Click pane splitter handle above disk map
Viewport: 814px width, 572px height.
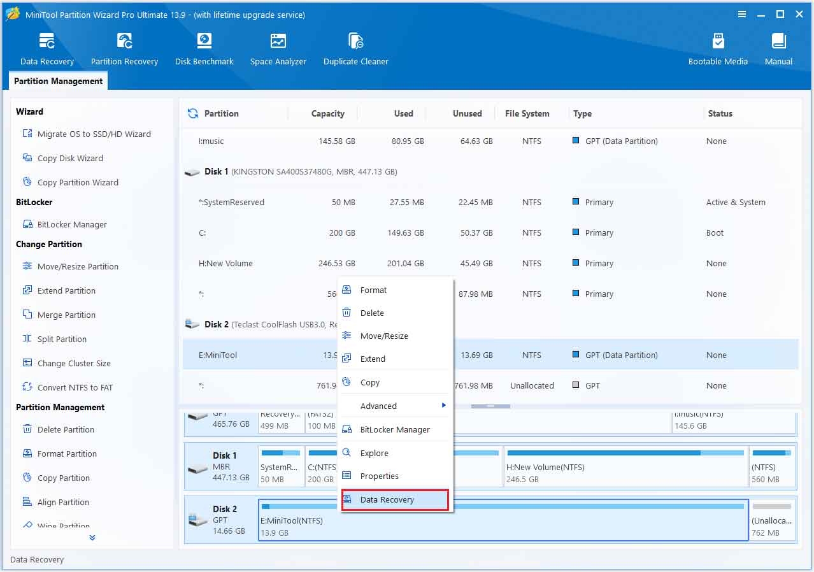coord(490,406)
